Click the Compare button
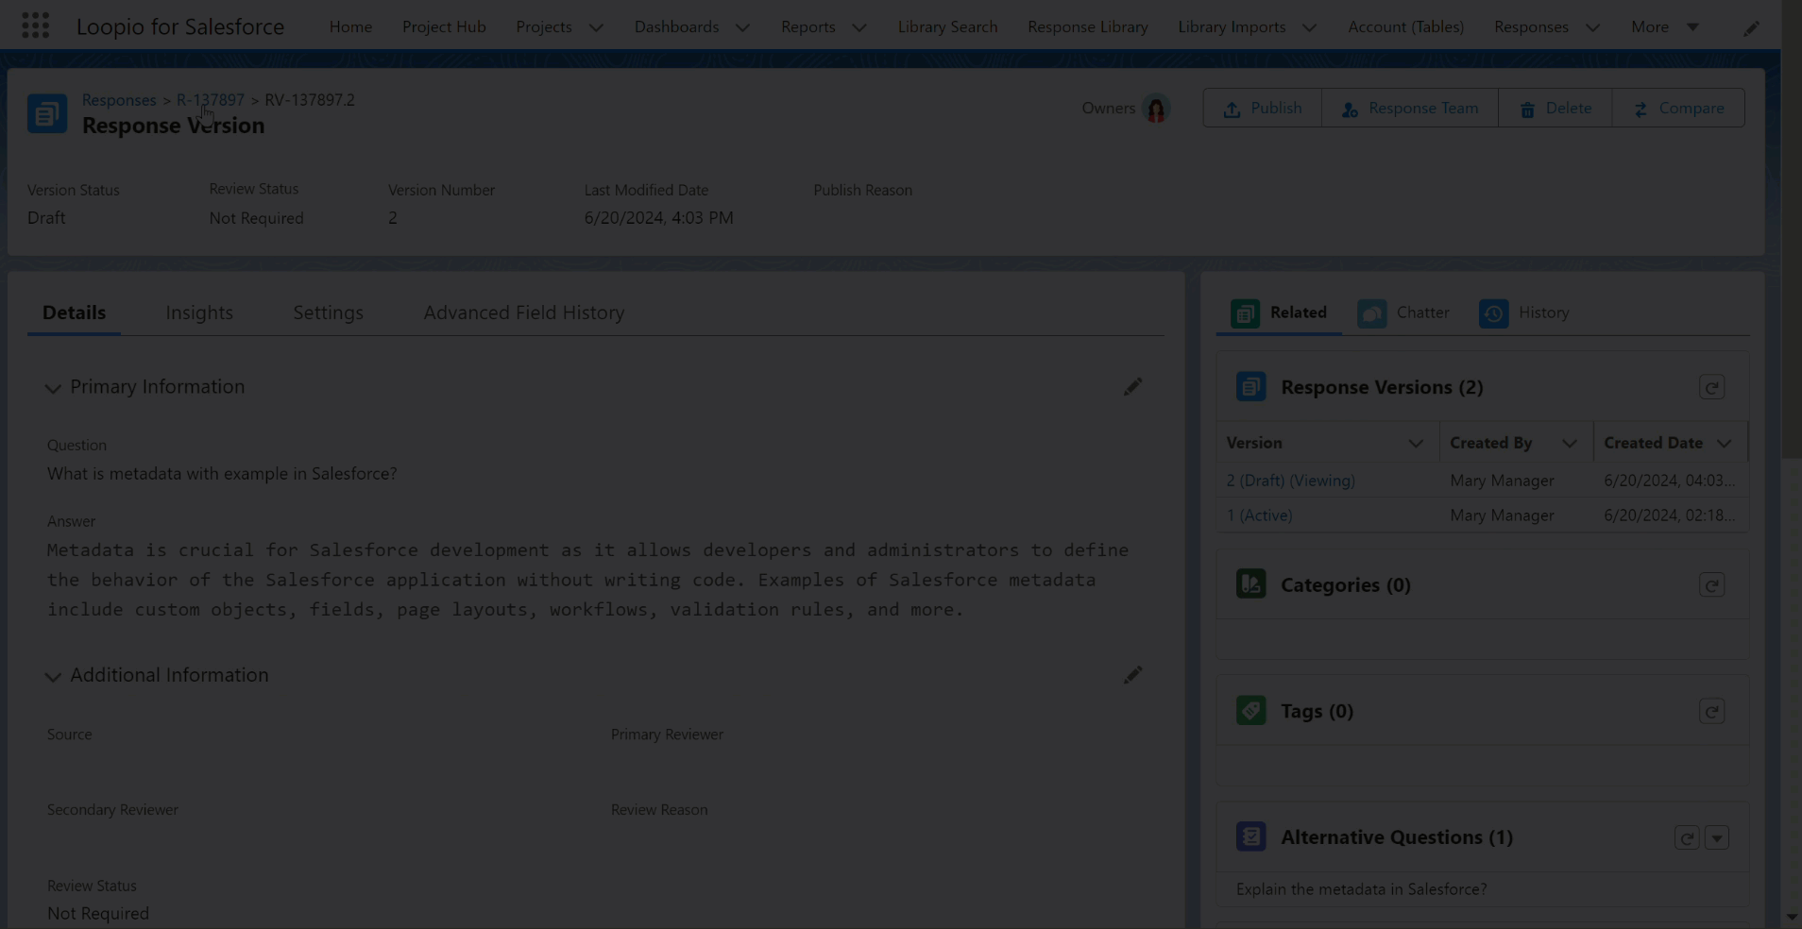 [1678, 109]
